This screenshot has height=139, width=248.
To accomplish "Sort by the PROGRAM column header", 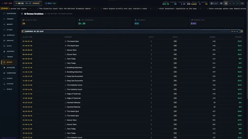I will tap(68, 37).
